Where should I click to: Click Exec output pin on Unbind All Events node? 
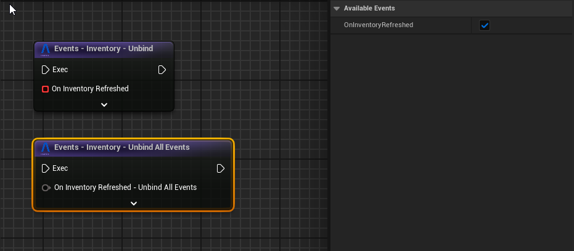click(221, 168)
